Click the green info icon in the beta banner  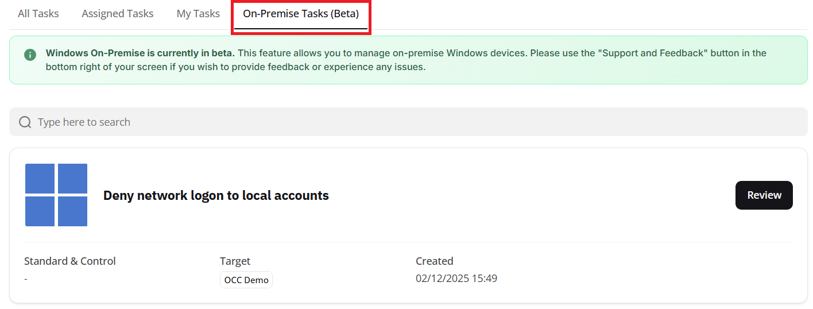[x=30, y=55]
